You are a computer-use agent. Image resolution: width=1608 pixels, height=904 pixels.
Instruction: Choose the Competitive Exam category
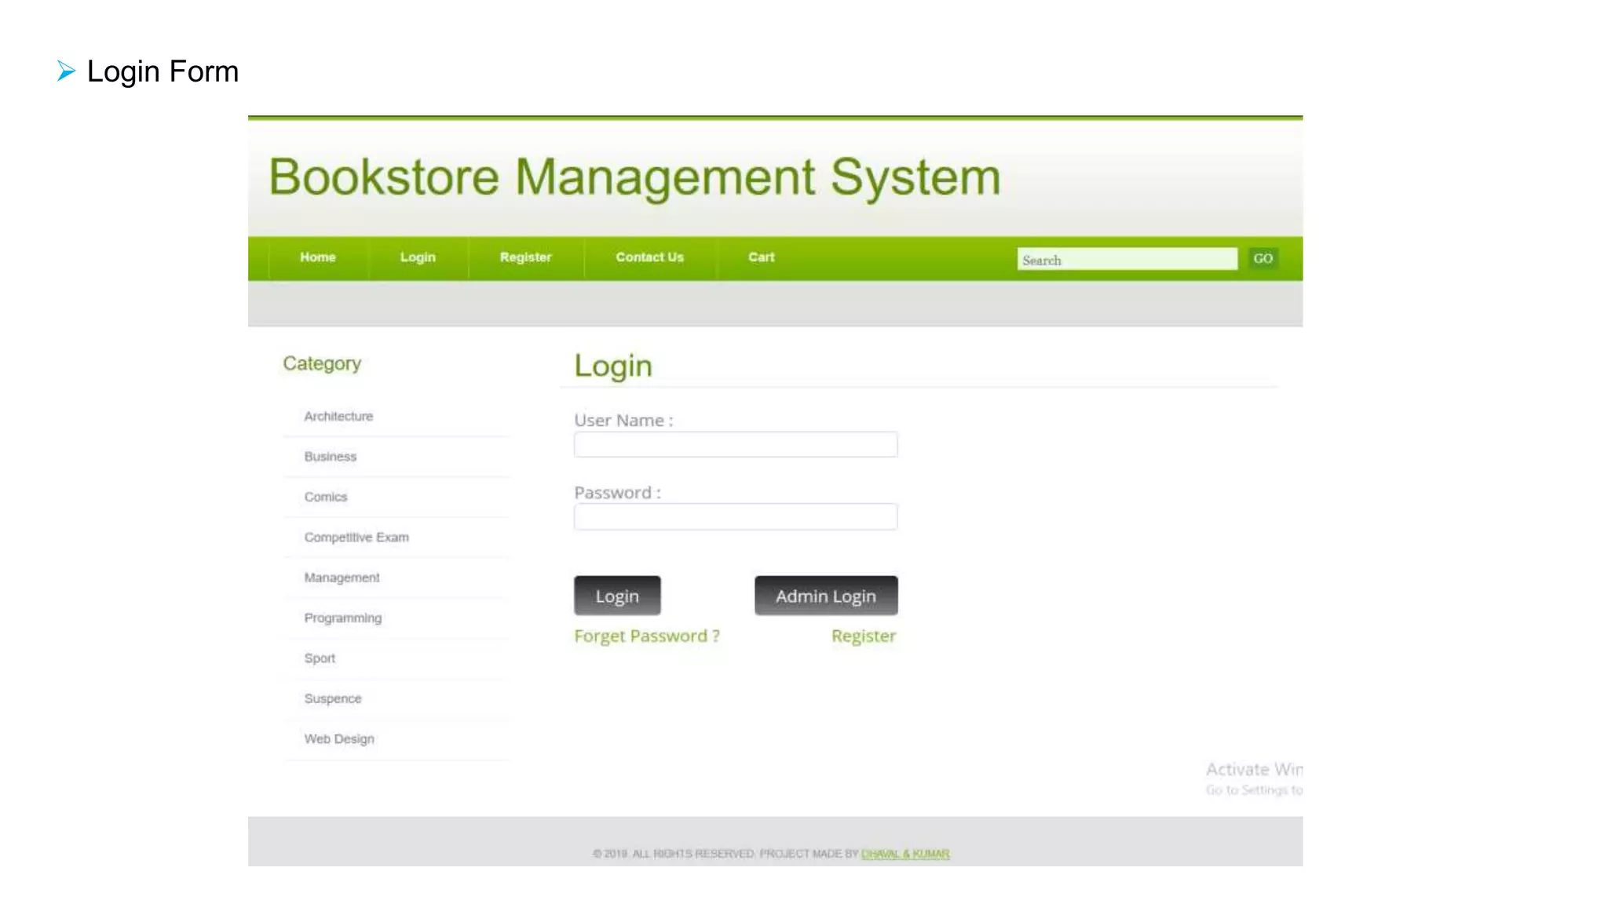pyautogui.click(x=356, y=538)
